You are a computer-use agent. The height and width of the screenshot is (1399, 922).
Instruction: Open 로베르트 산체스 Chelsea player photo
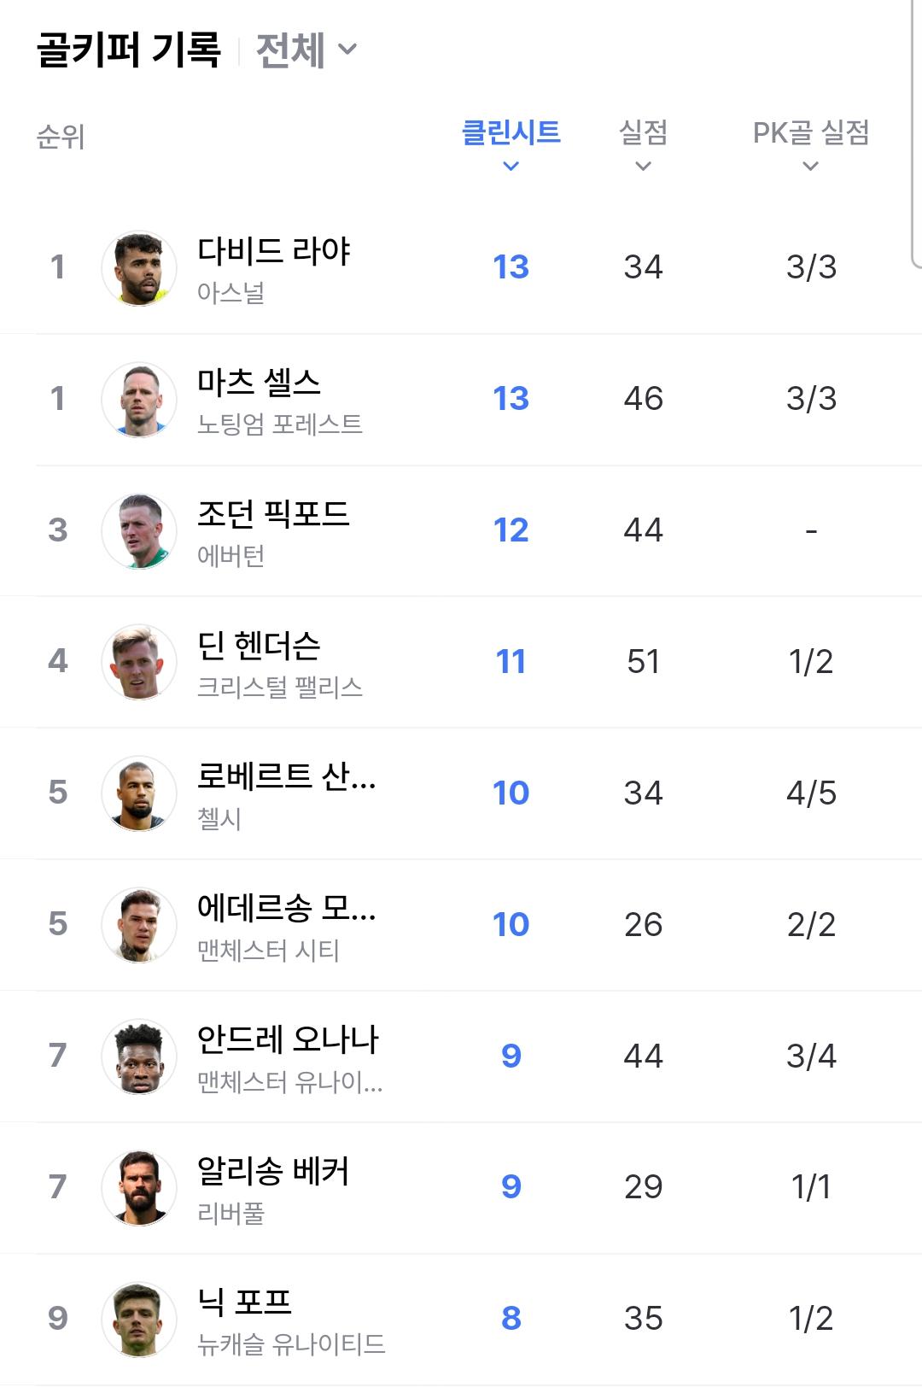click(139, 793)
